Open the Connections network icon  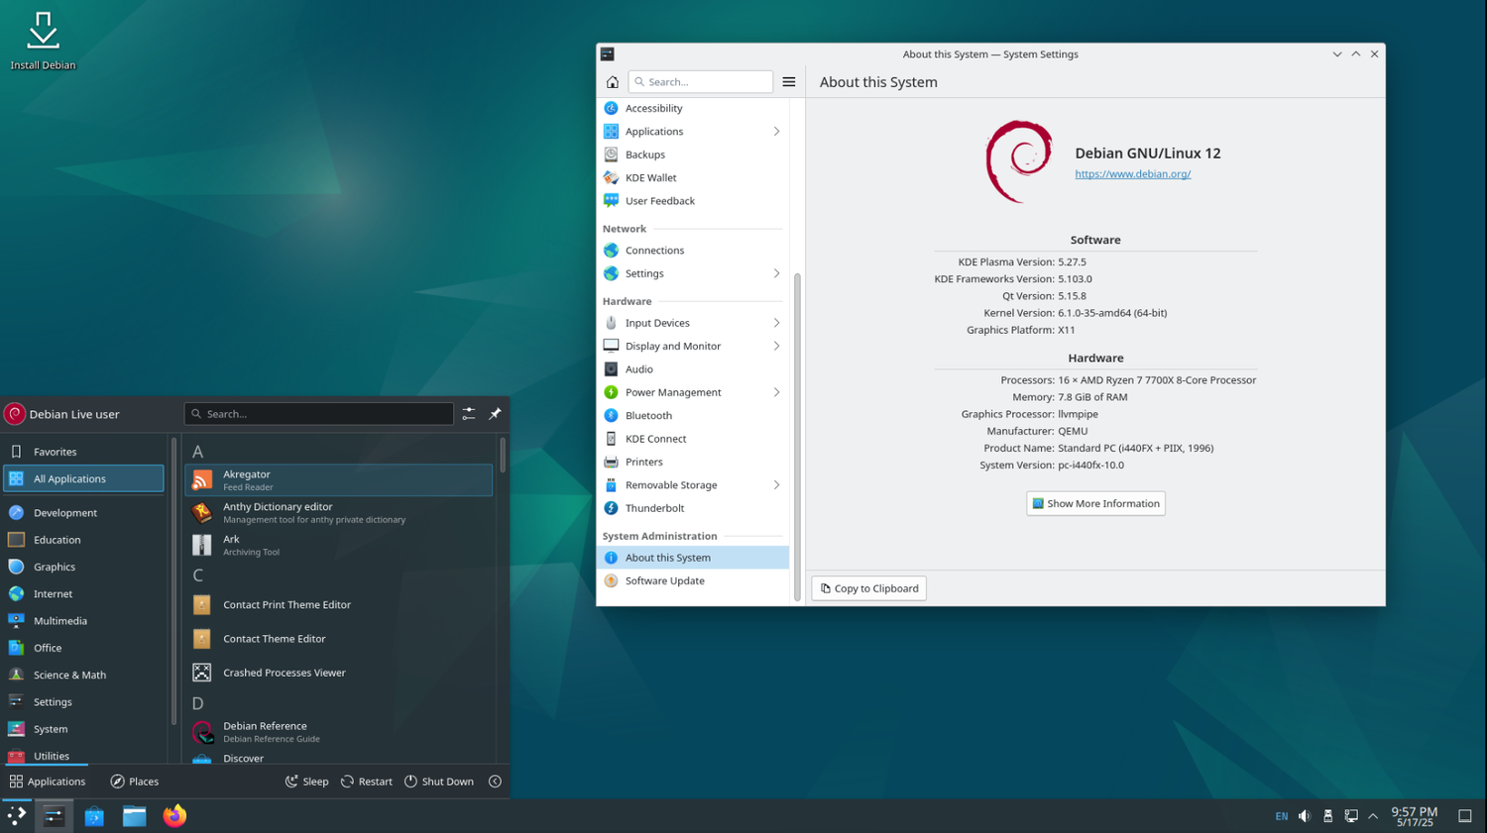pos(611,251)
